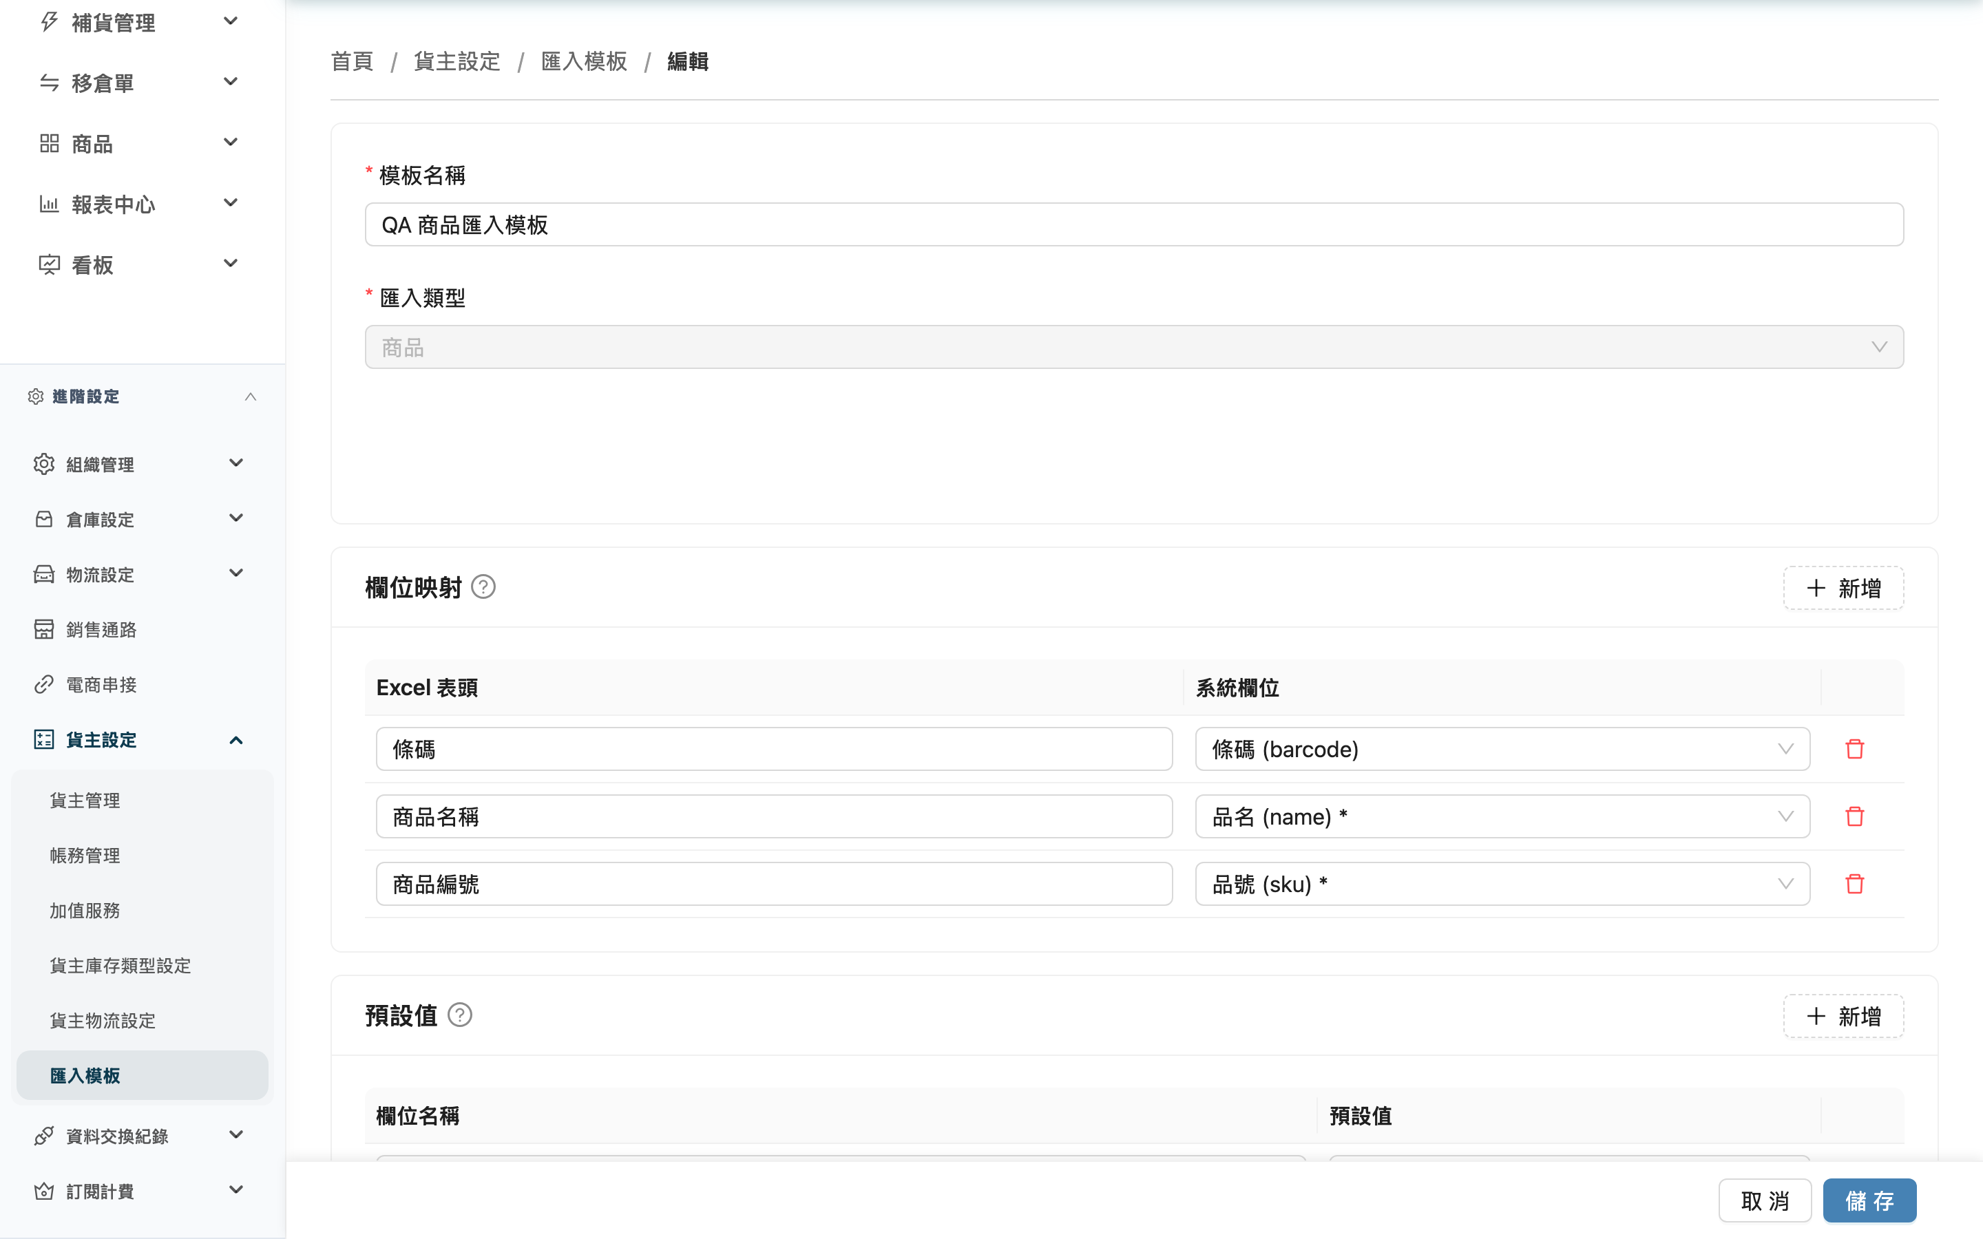
Task: Add a new 預設值 row
Action: (x=1844, y=1016)
